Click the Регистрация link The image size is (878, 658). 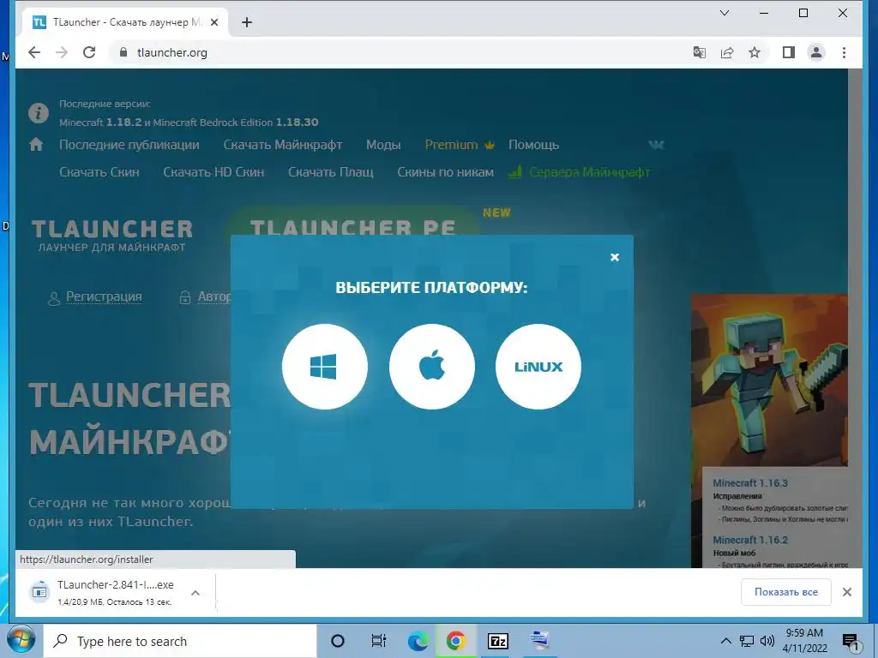click(104, 296)
